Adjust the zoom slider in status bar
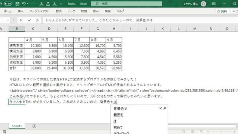 (222, 132)
